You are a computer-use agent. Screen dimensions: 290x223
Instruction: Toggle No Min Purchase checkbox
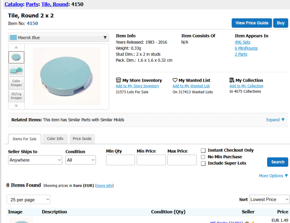(x=203, y=157)
